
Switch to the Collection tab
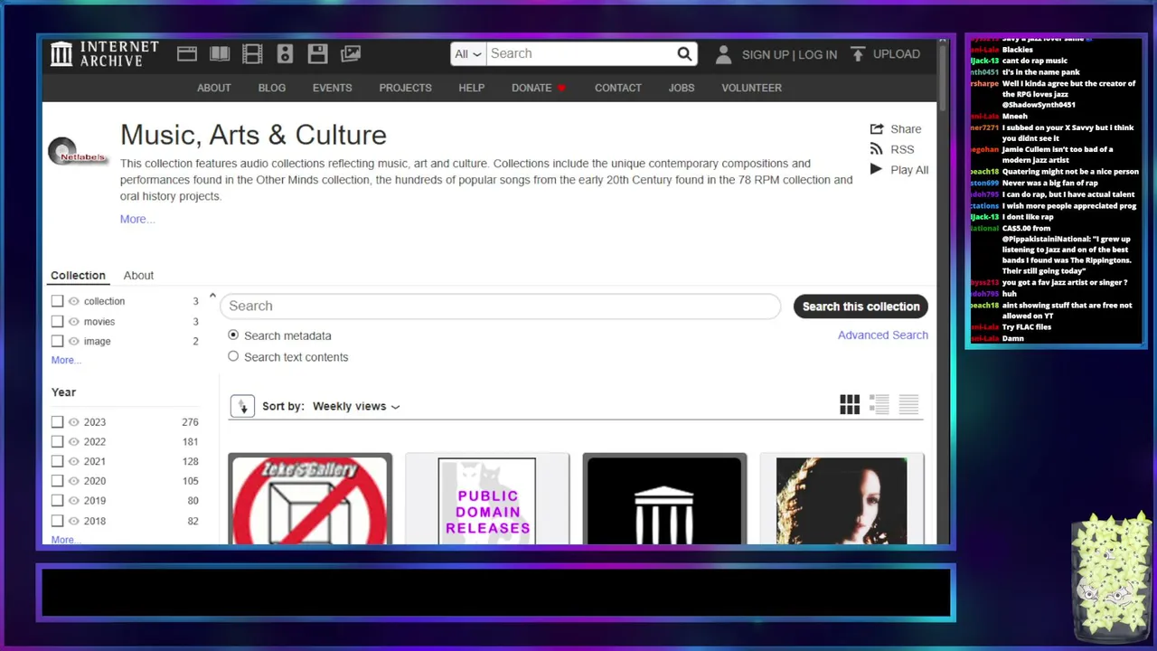[x=78, y=276]
